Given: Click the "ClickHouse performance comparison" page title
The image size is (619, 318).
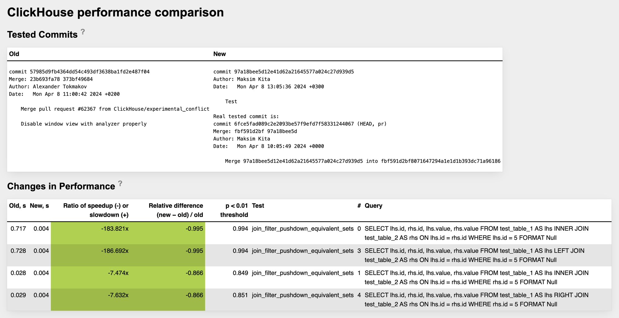Looking at the screenshot, I should [115, 12].
